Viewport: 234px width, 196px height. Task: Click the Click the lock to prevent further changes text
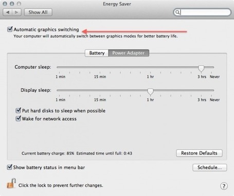61,185
